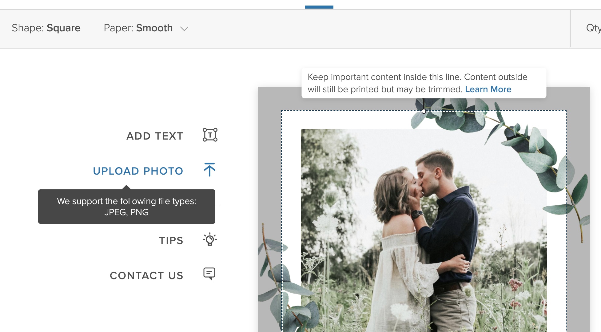Open the TIPS menu item
Viewport: 601px width, 332px height.
[x=171, y=240]
